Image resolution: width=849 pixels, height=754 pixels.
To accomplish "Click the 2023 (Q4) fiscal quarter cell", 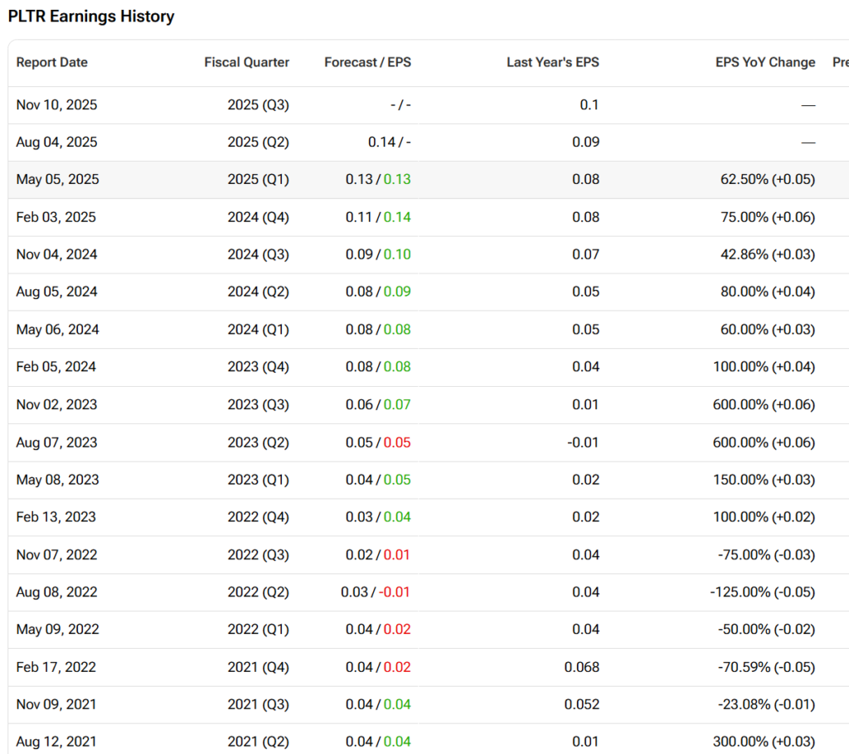I will (x=259, y=366).
